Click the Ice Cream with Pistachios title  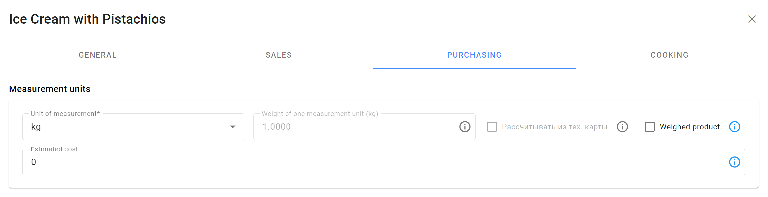[x=87, y=19]
